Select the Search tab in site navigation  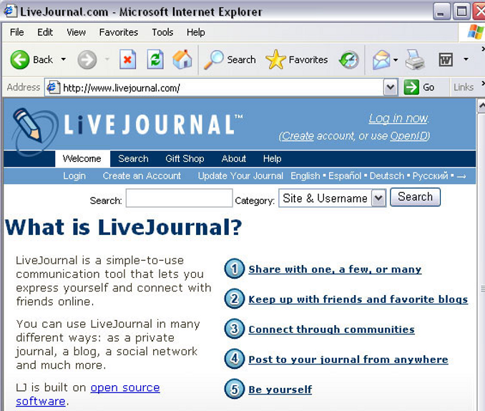pyautogui.click(x=133, y=158)
